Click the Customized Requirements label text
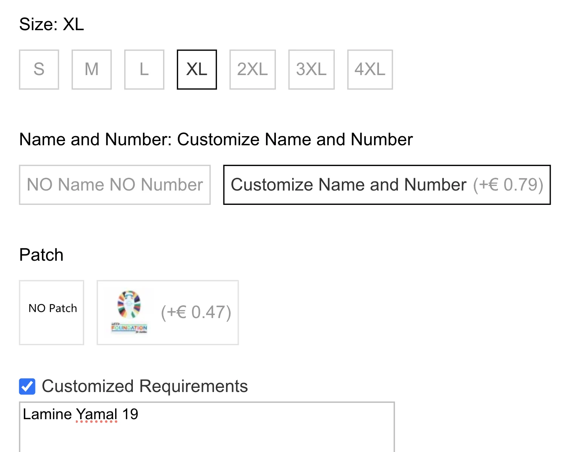The image size is (585, 452). click(145, 386)
